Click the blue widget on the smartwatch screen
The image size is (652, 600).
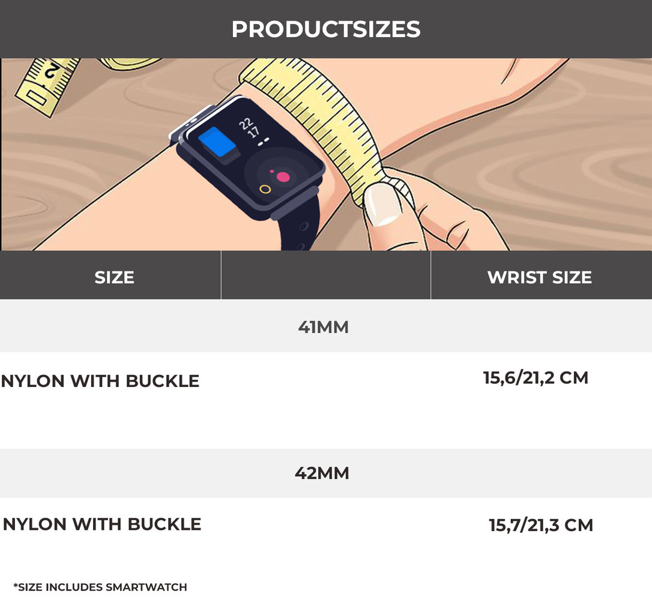217,143
